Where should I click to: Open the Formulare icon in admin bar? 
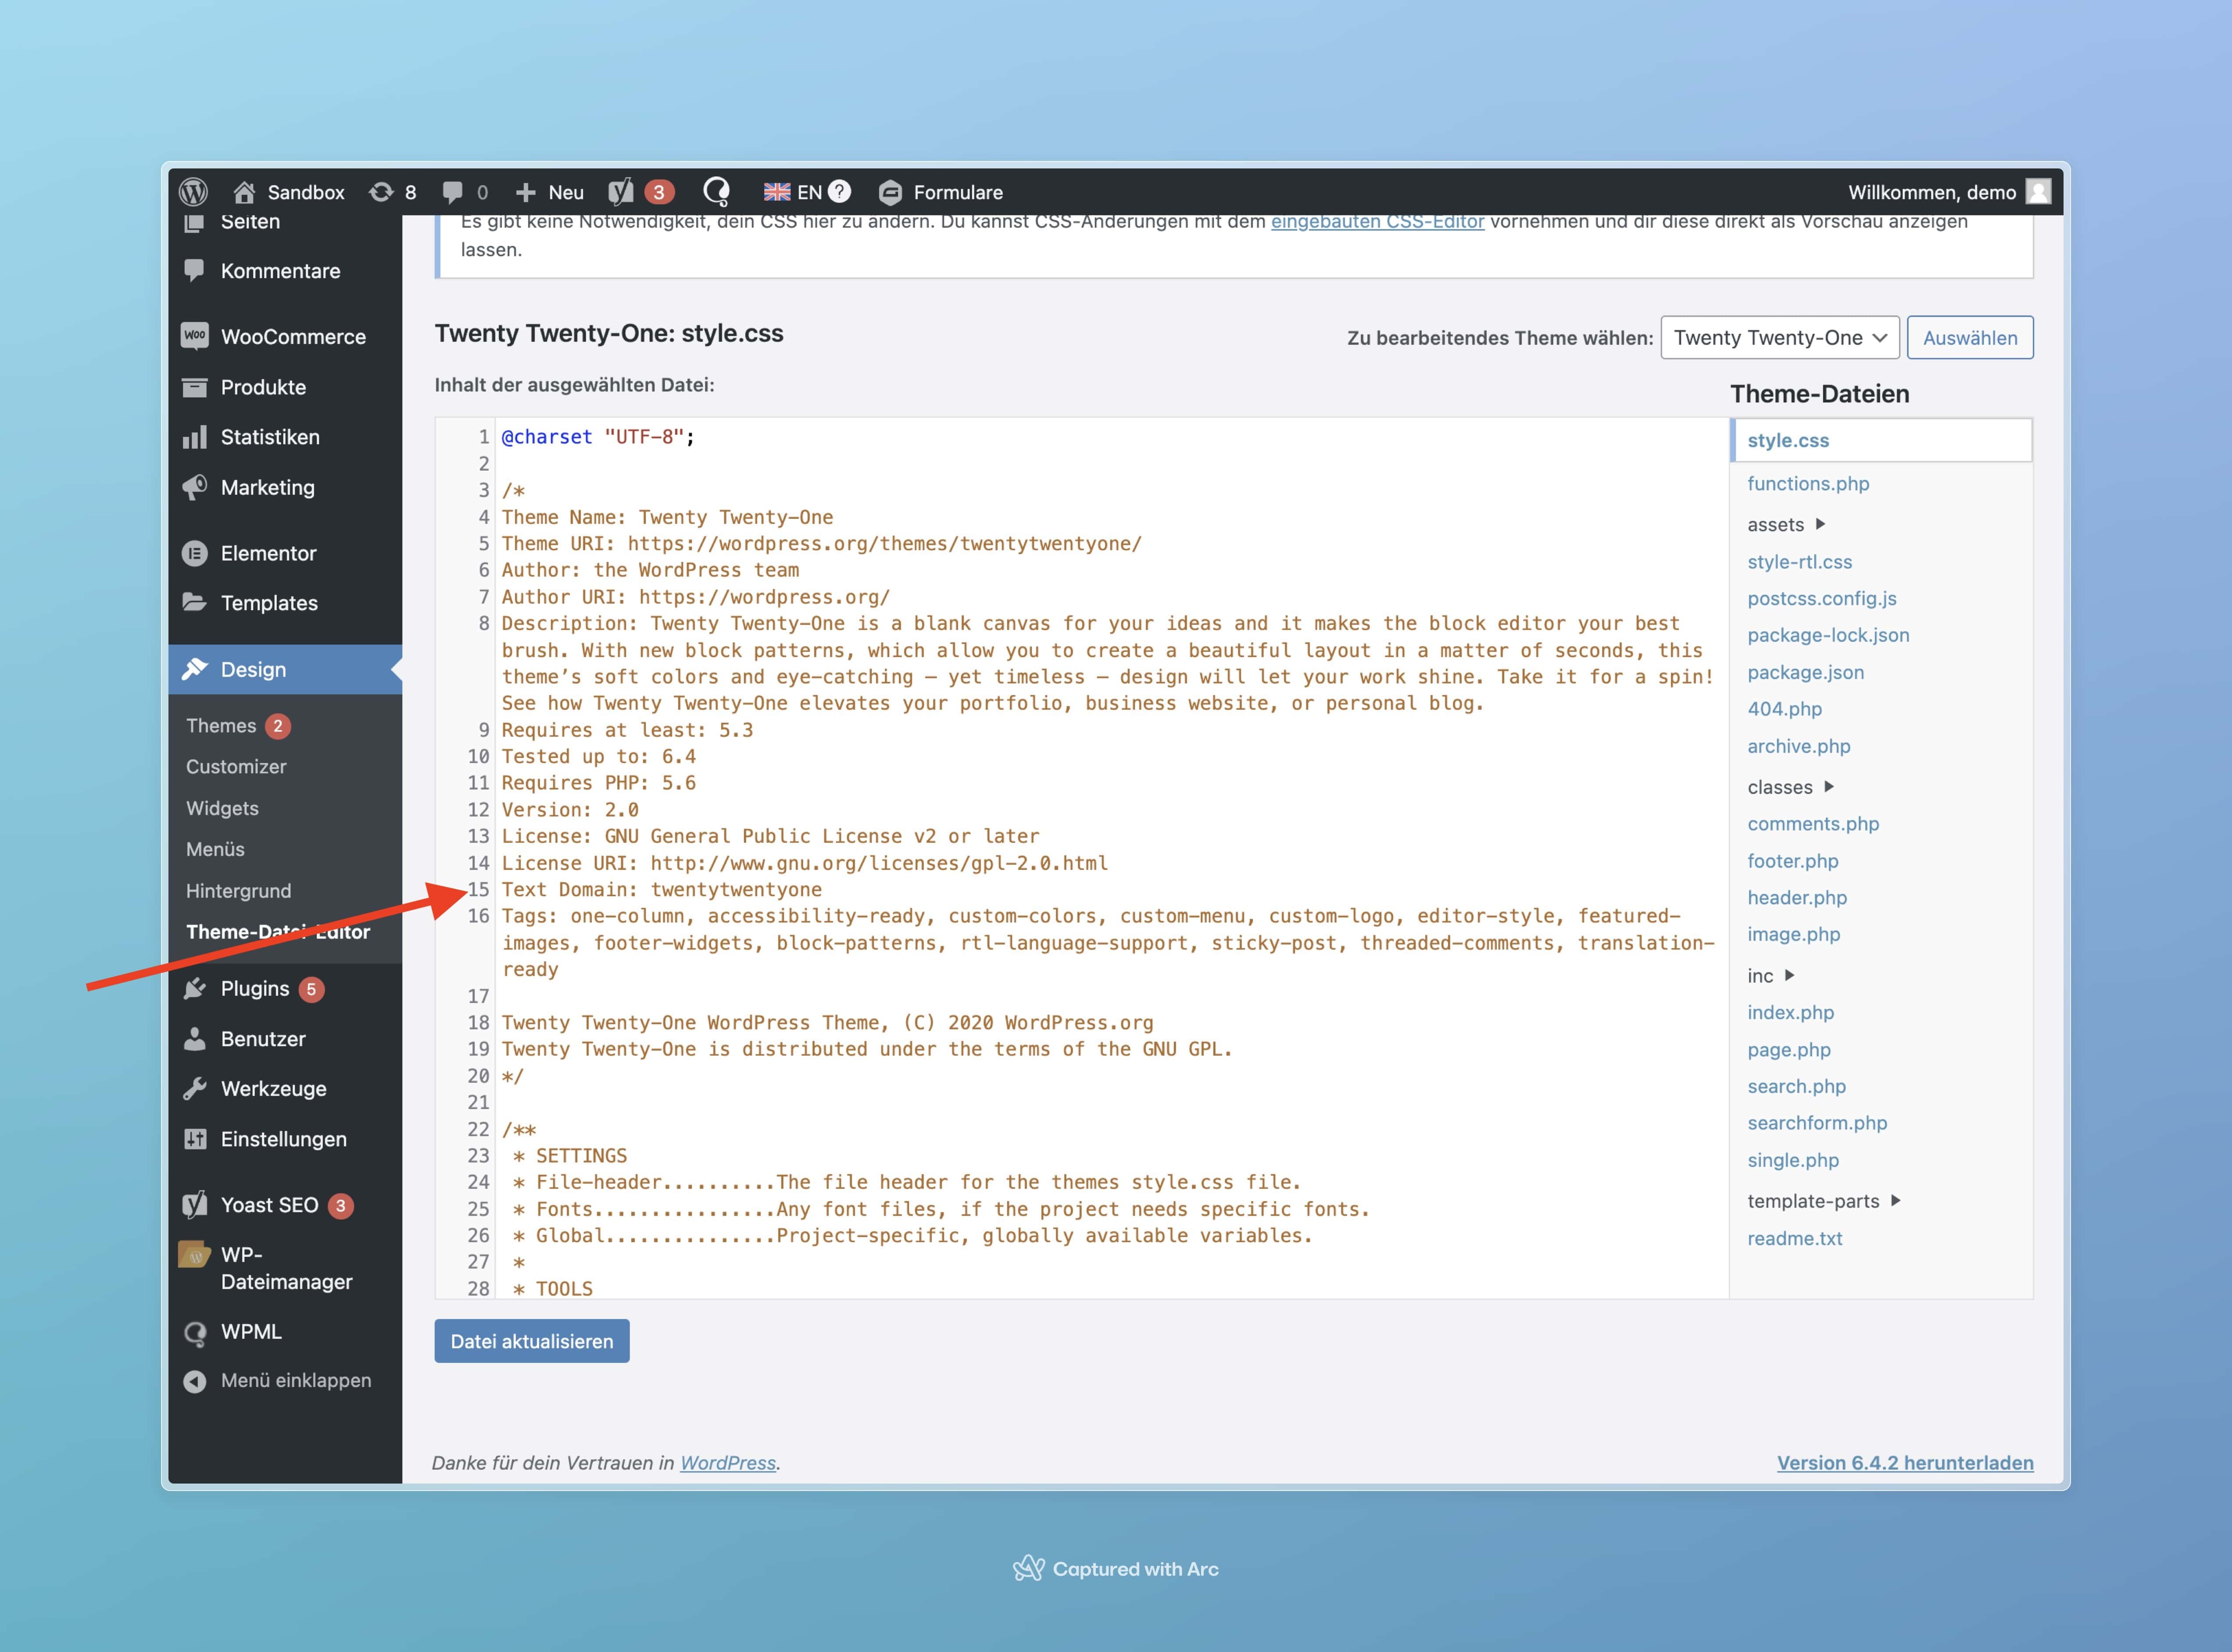[890, 192]
